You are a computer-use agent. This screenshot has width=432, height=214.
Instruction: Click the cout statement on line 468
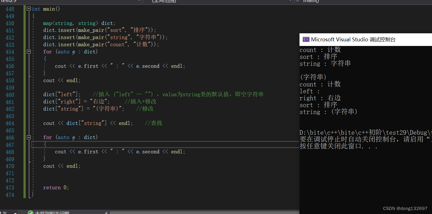[120, 152]
